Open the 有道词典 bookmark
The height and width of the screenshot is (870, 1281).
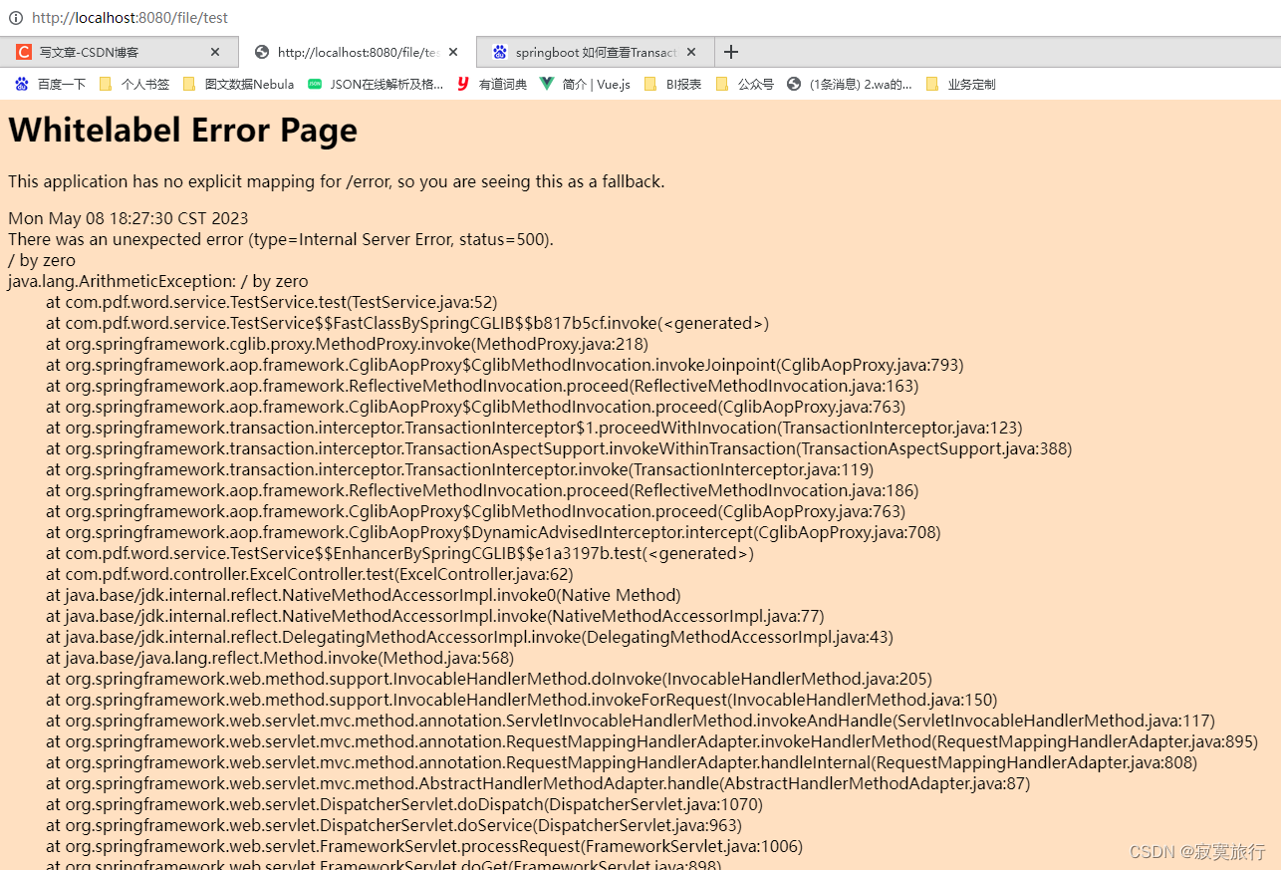[491, 85]
